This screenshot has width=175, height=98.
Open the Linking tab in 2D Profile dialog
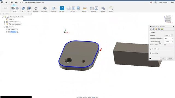click(162, 29)
